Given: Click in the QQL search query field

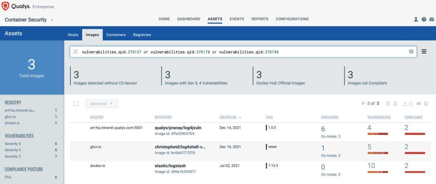Looking at the screenshot, I should click(243, 52).
